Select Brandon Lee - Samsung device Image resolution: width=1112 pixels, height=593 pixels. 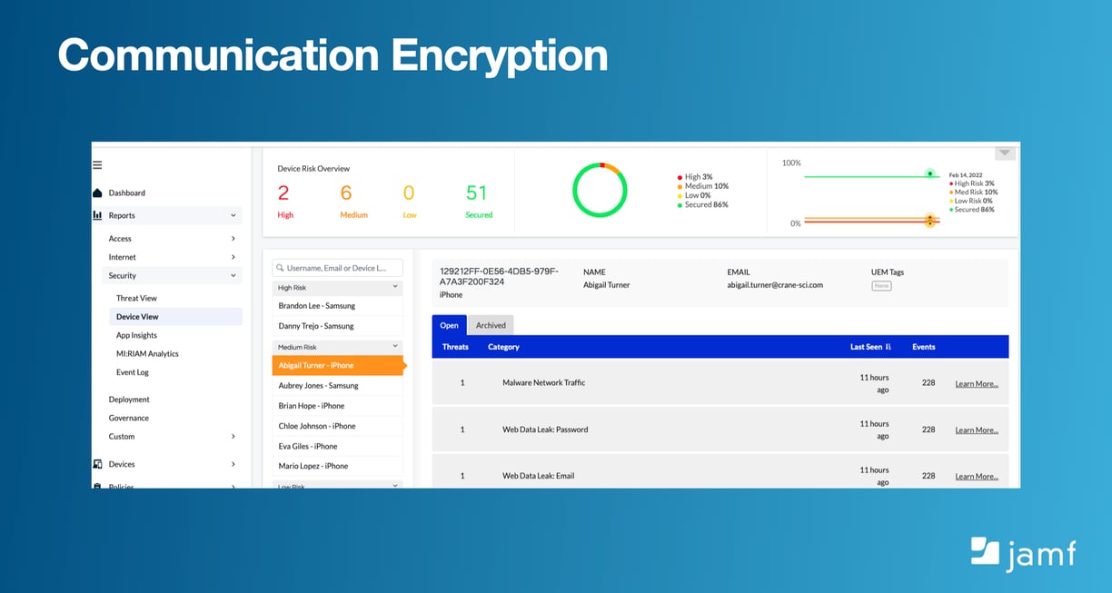click(x=337, y=306)
